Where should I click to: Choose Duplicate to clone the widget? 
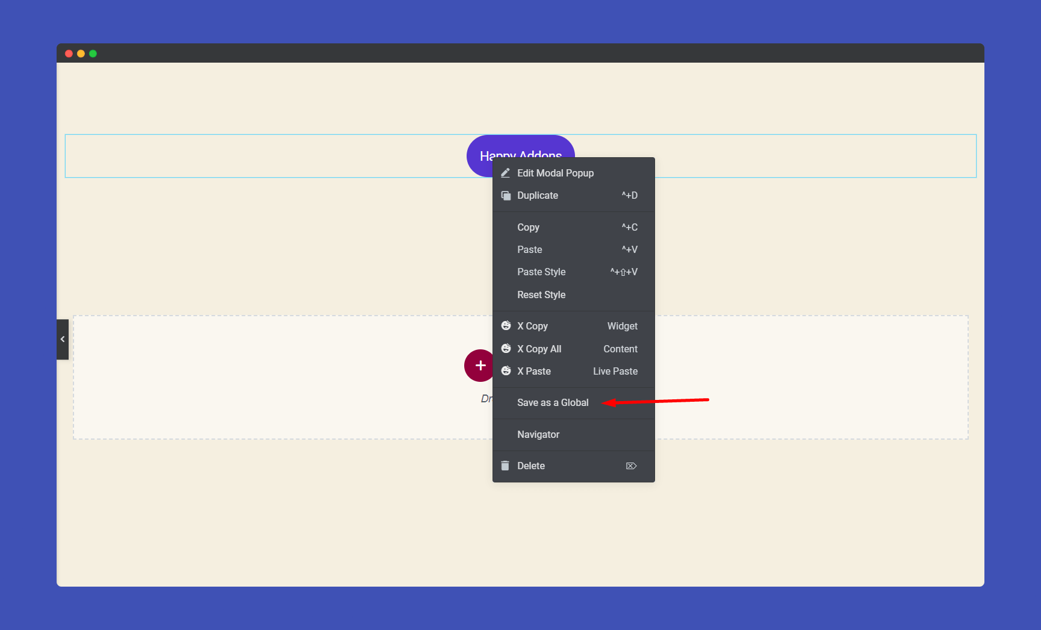pos(537,195)
